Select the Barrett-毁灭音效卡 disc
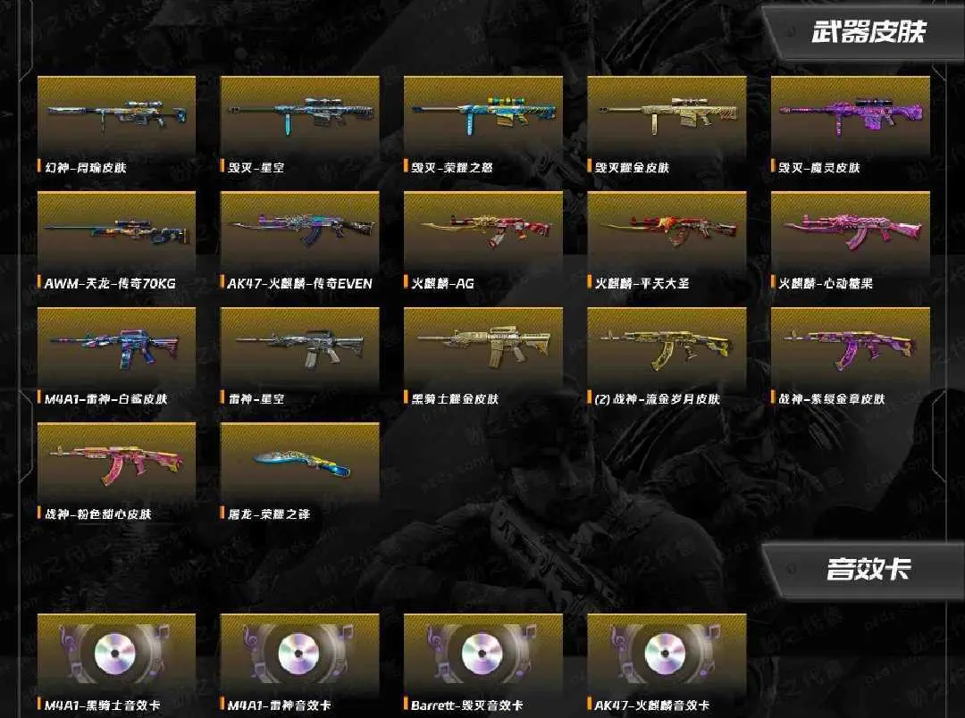The width and height of the screenshot is (965, 718). [x=483, y=654]
